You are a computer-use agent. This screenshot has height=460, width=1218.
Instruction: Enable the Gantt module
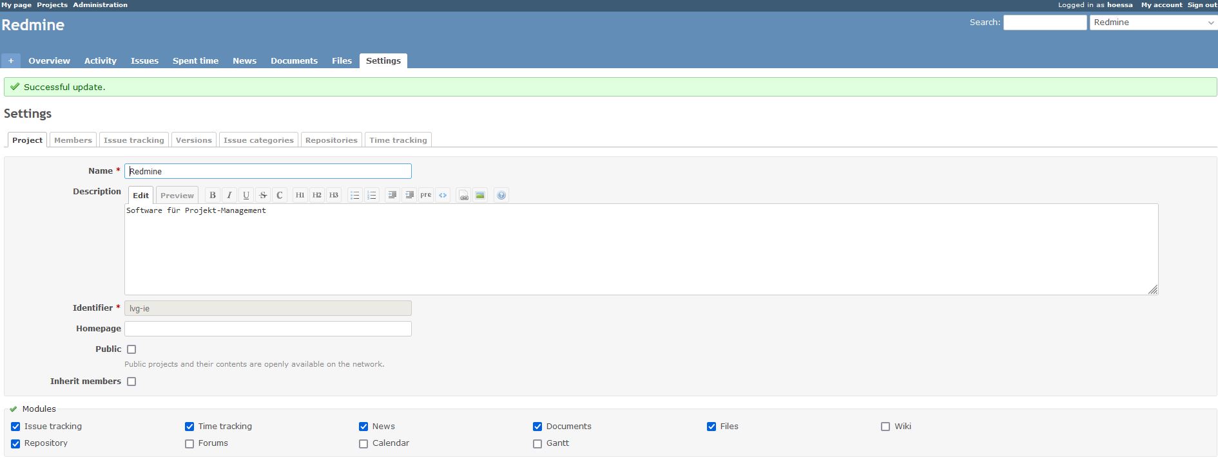[537, 444]
